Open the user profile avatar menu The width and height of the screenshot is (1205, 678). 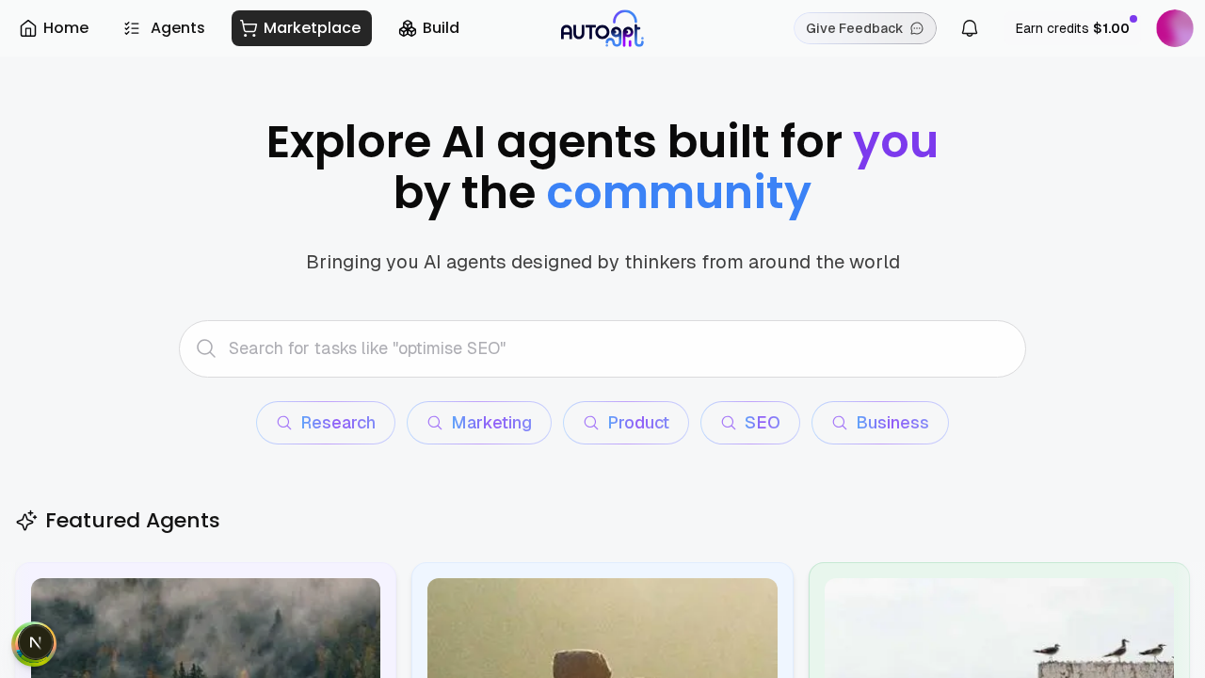(x=1174, y=28)
